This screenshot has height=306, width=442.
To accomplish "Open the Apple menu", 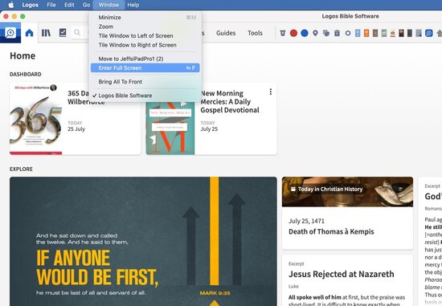I will pos(10,5).
